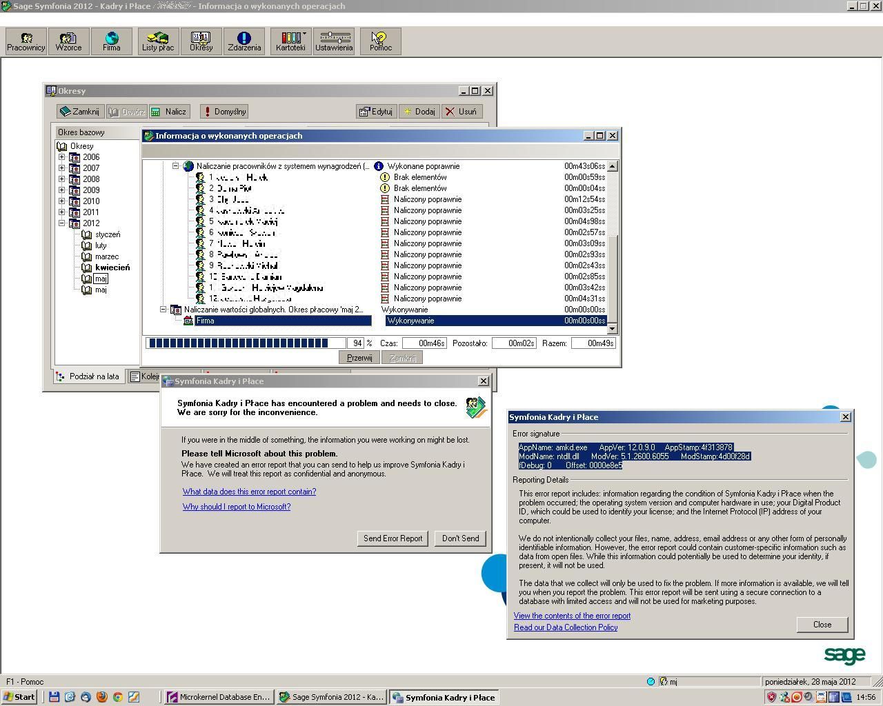Open the Kartoteki toolbar icon
883x706 pixels.
tap(290, 41)
